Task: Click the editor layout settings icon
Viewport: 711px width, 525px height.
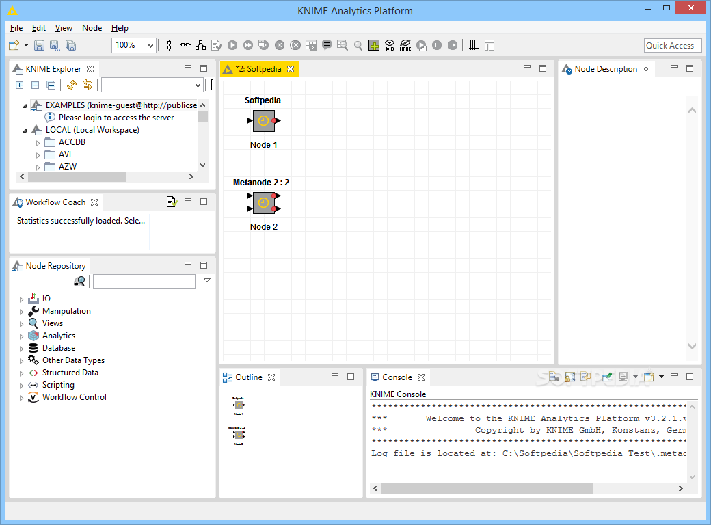Action: [489, 45]
